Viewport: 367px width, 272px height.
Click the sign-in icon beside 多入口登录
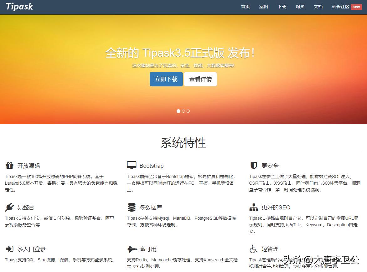(x=10, y=249)
